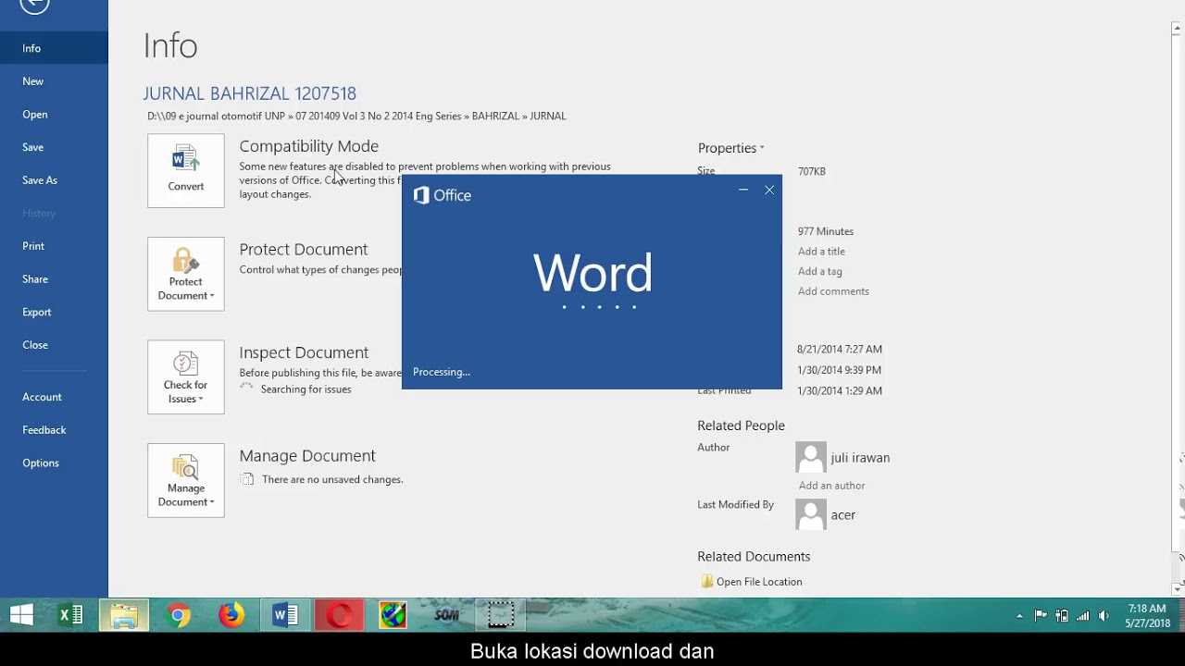Click the last modified by name acer
This screenshot has width=1185, height=666.
click(x=843, y=515)
